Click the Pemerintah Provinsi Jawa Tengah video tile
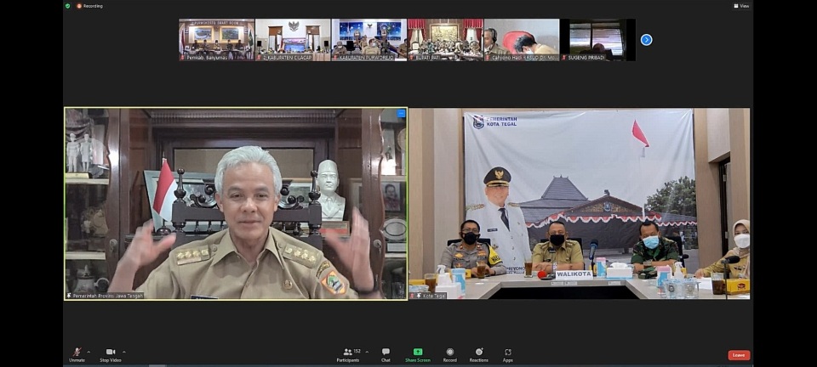This screenshot has width=817, height=367. tap(236, 204)
